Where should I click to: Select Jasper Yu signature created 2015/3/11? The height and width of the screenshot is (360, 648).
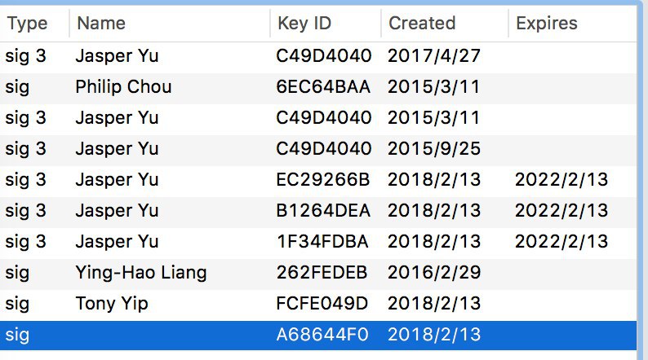coord(318,119)
